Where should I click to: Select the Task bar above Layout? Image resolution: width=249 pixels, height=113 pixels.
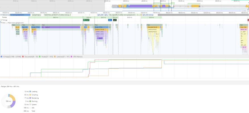(x=61, y=25)
